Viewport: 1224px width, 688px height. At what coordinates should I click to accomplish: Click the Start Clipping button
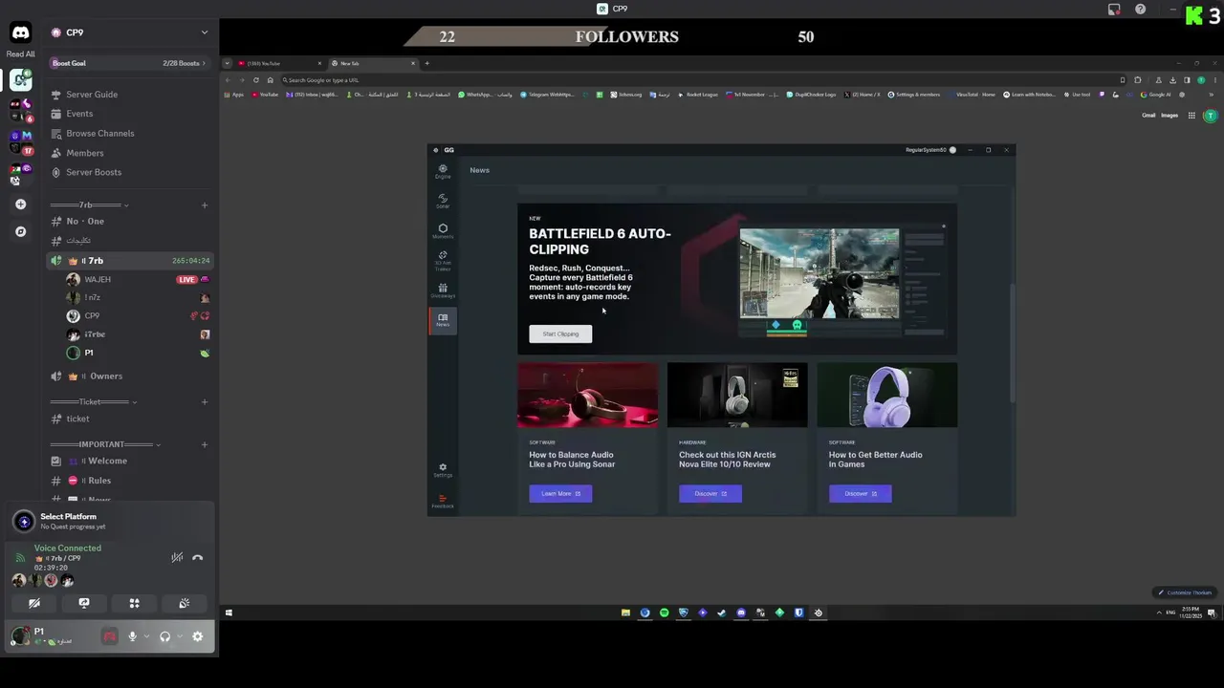tap(560, 333)
